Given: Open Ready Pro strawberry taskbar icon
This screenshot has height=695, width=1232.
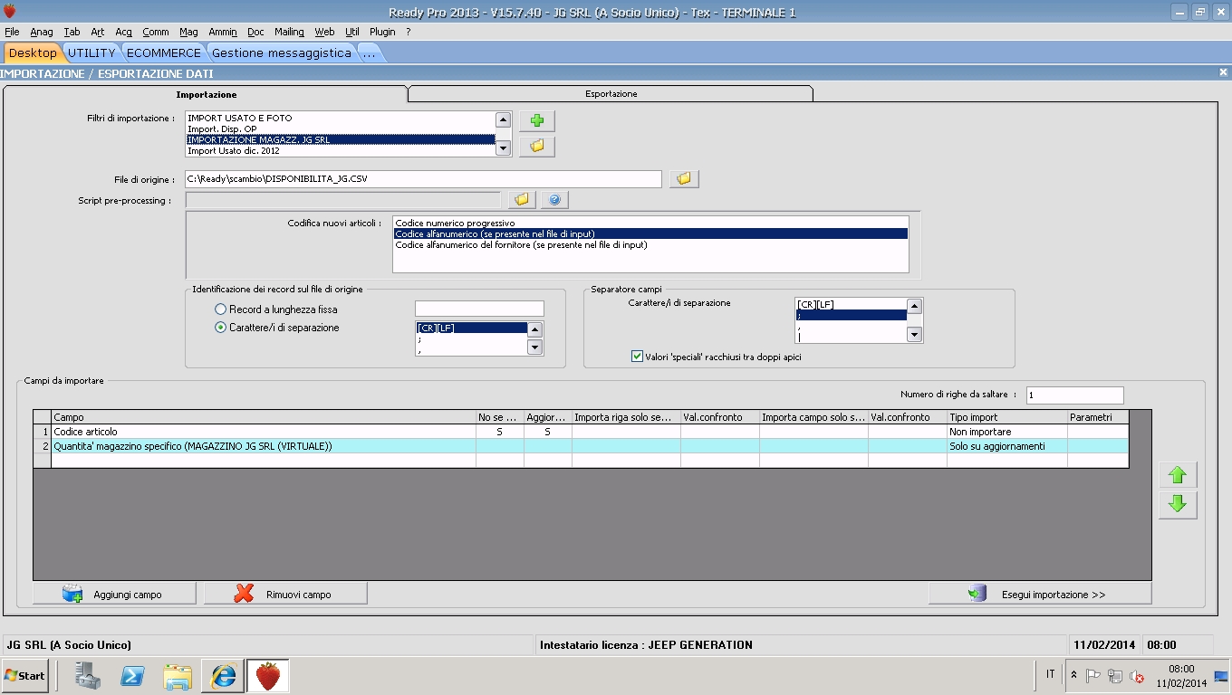Looking at the screenshot, I should [x=267, y=675].
